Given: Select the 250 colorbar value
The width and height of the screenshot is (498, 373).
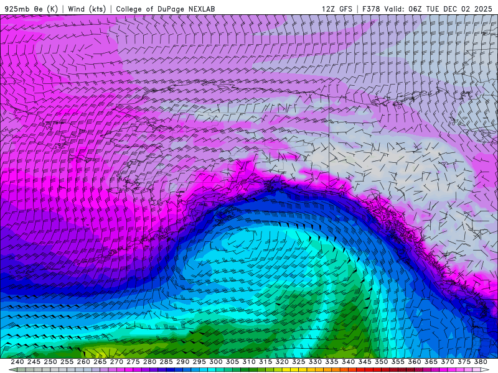Looking at the screenshot, I should (50, 362).
